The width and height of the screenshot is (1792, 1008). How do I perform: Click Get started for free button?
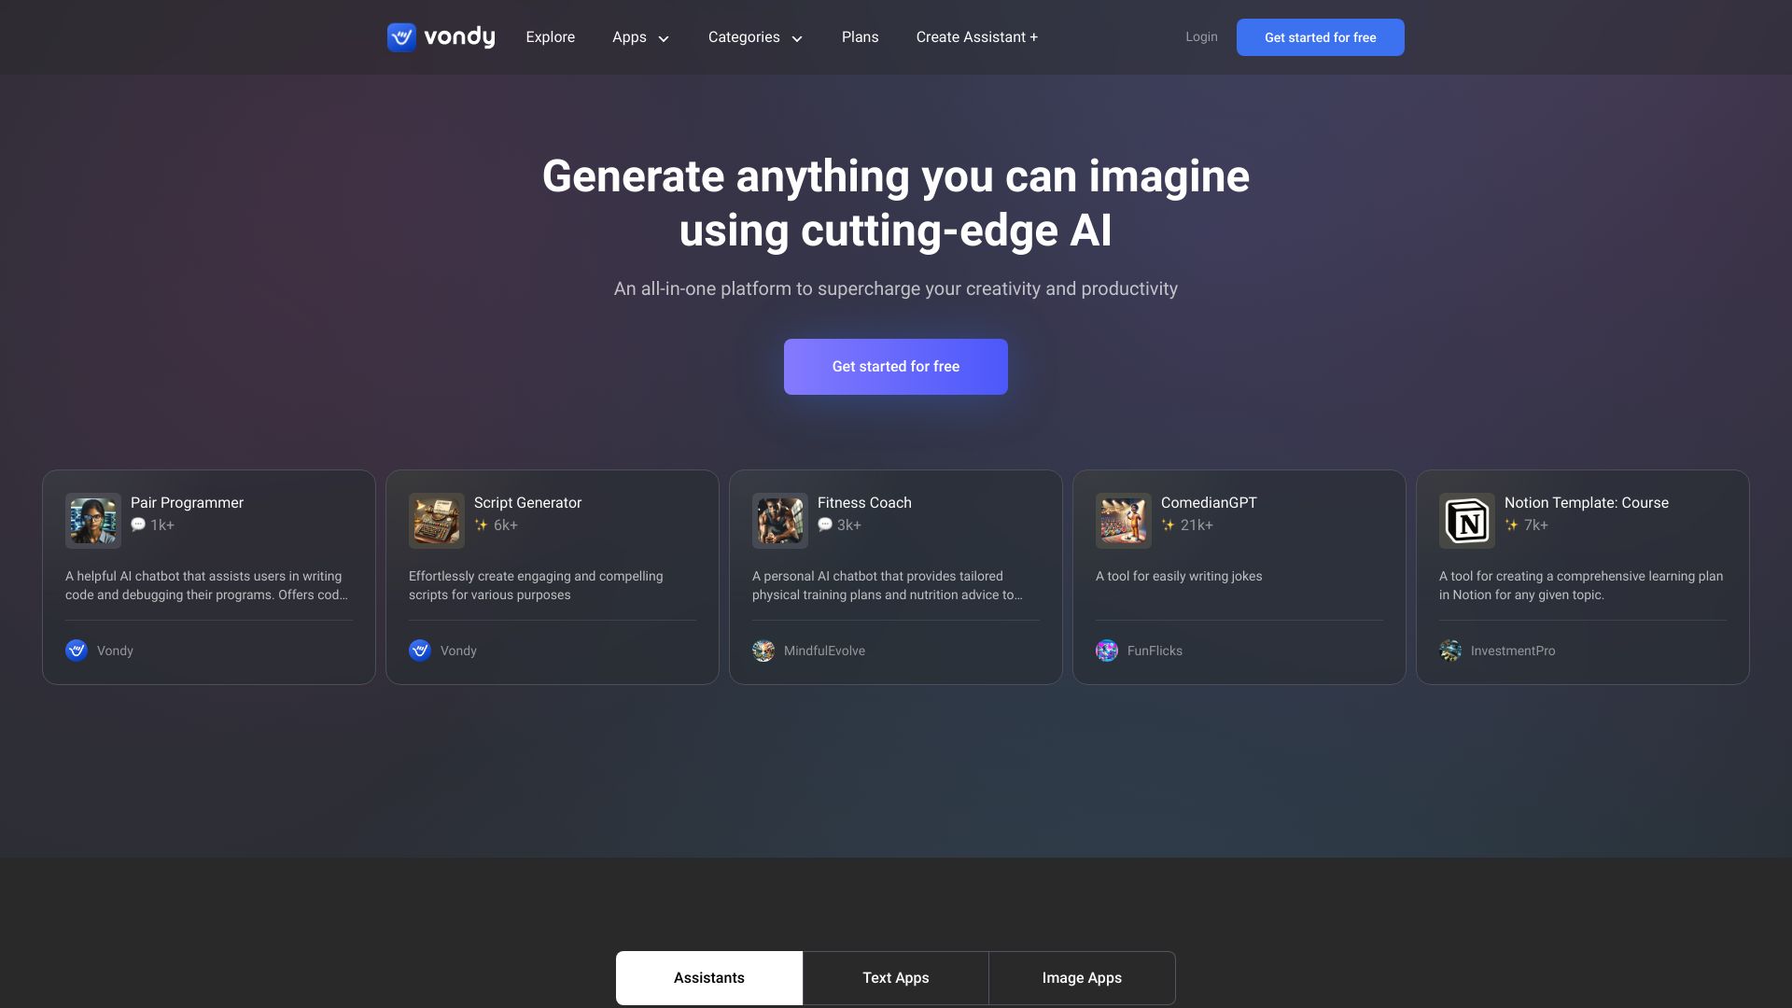tap(896, 367)
